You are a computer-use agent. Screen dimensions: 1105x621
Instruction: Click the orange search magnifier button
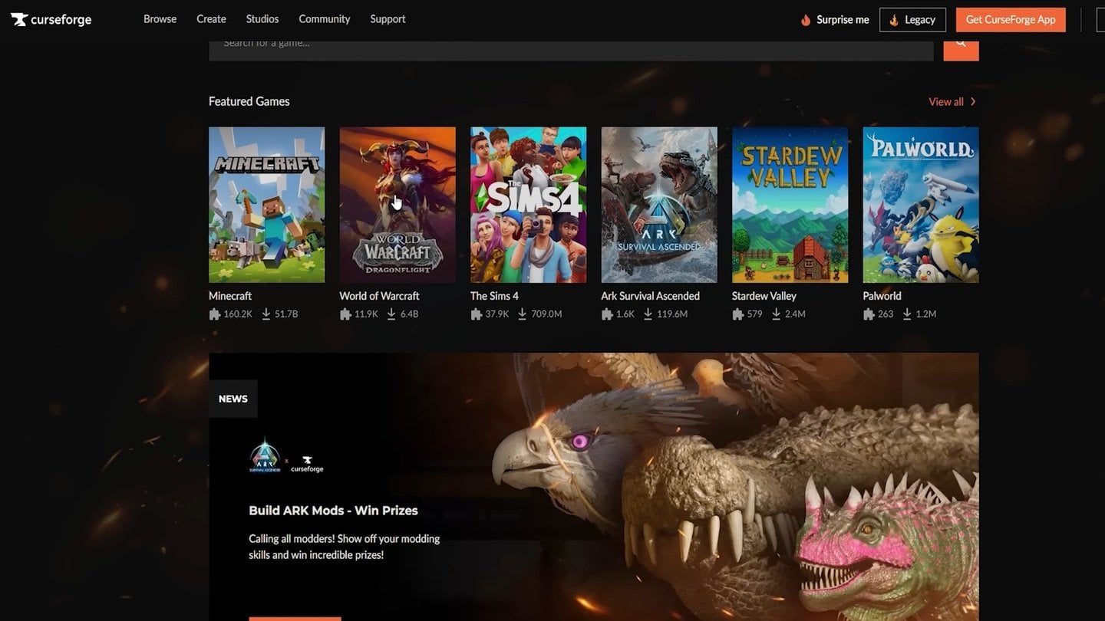(x=961, y=44)
